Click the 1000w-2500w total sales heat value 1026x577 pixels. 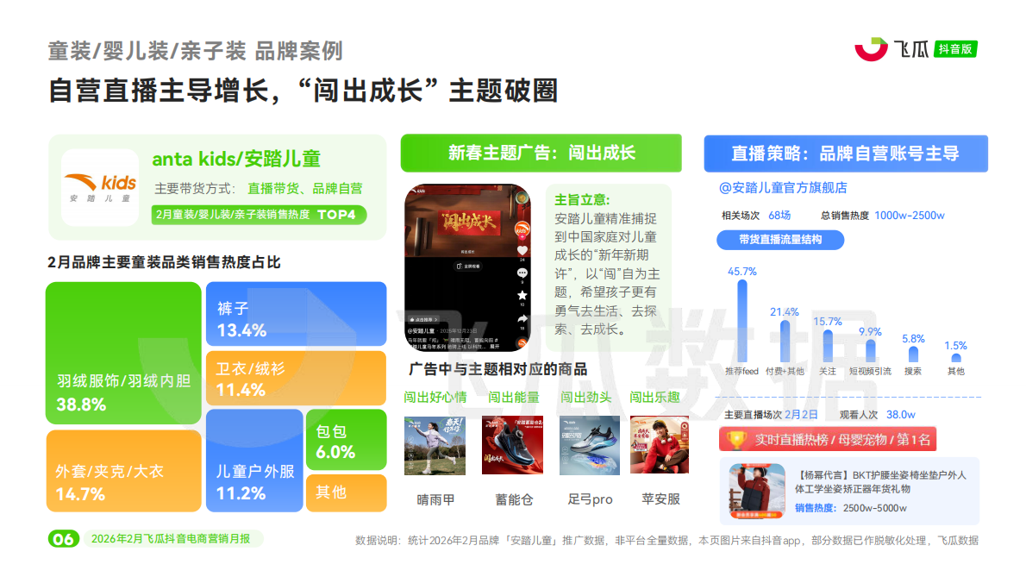(x=910, y=216)
